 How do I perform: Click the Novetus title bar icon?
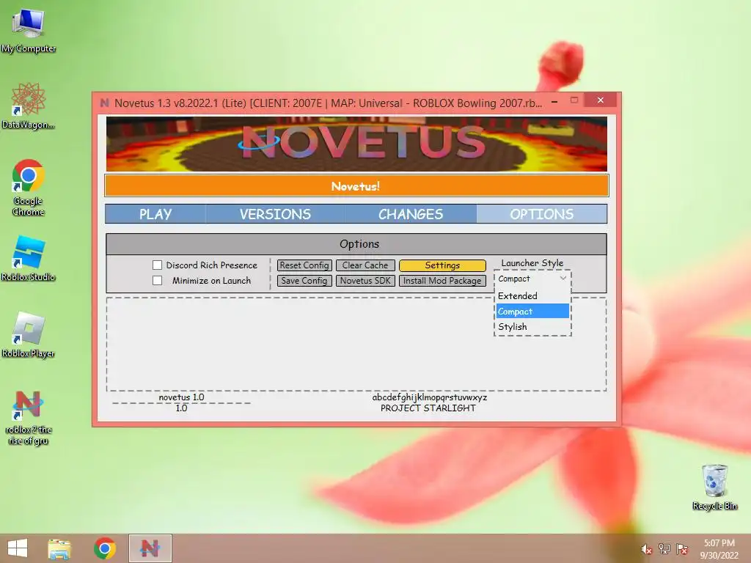(x=104, y=103)
